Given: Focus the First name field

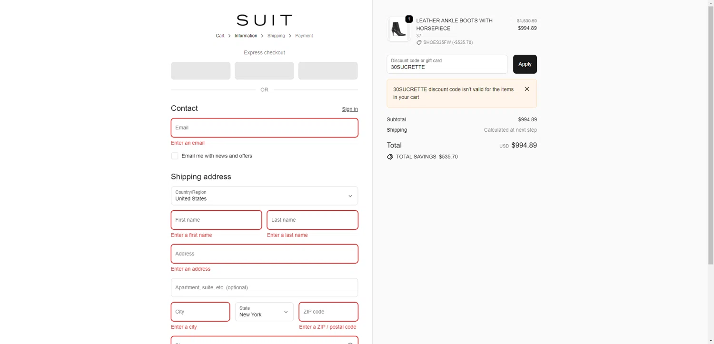Looking at the screenshot, I should click(216, 220).
